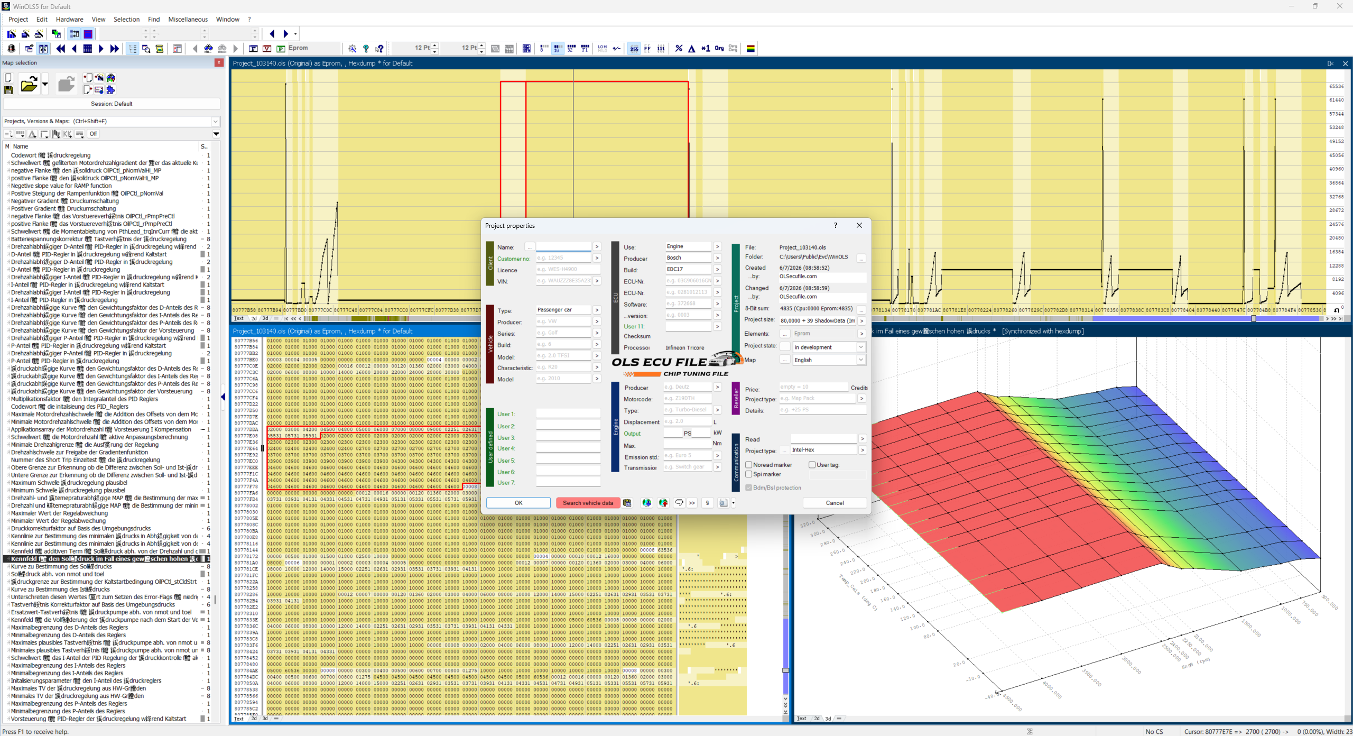
Task: Click globe upload icon in Project properties
Action: pos(663,503)
